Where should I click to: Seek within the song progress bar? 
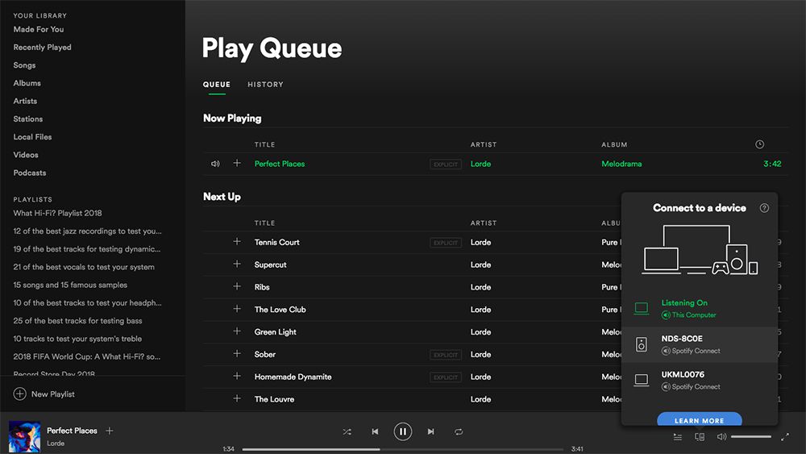(x=402, y=449)
